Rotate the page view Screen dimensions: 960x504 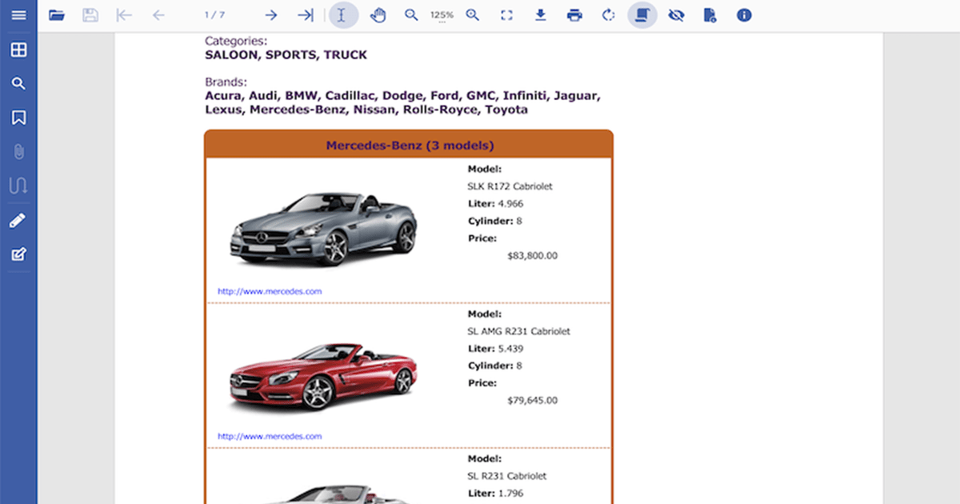pyautogui.click(x=608, y=15)
